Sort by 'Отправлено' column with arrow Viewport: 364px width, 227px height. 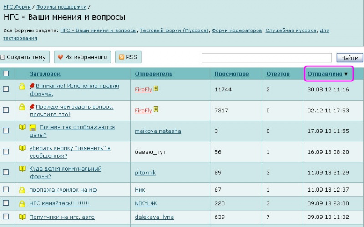tap(328, 74)
